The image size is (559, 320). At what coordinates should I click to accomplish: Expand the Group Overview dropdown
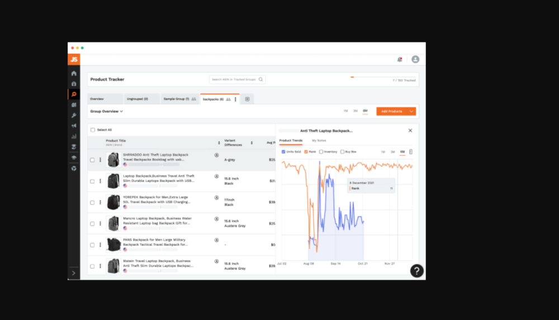point(106,111)
